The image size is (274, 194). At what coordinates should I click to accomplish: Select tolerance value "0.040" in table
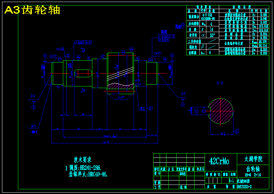click(264, 19)
